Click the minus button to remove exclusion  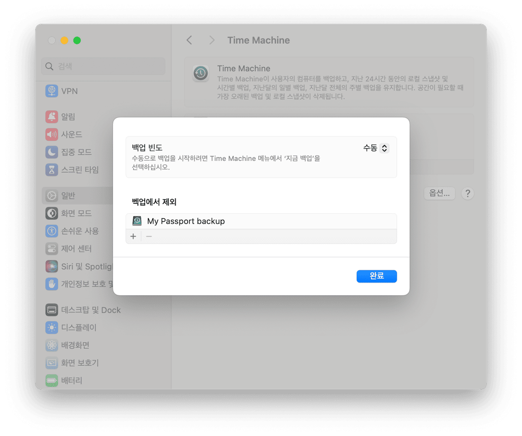[x=149, y=236]
